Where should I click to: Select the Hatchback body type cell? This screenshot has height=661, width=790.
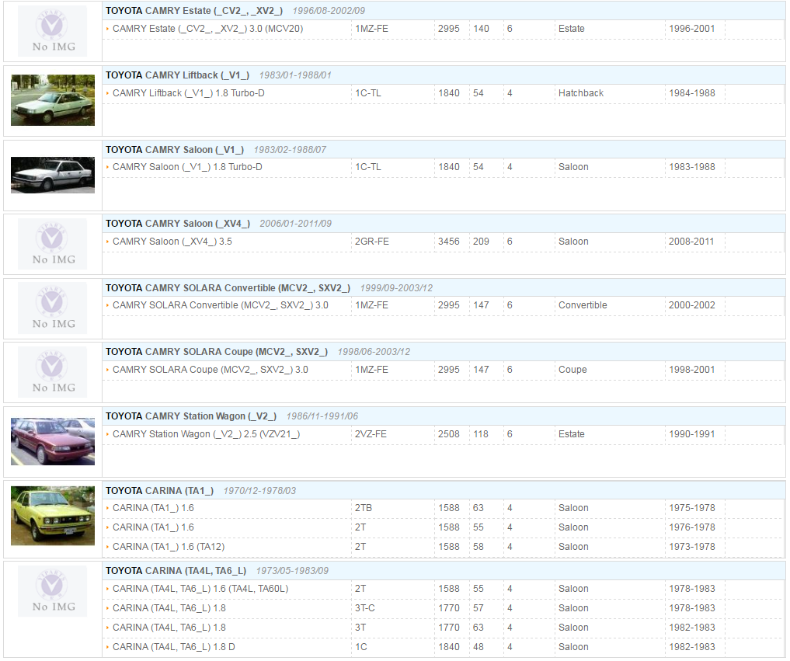click(581, 93)
